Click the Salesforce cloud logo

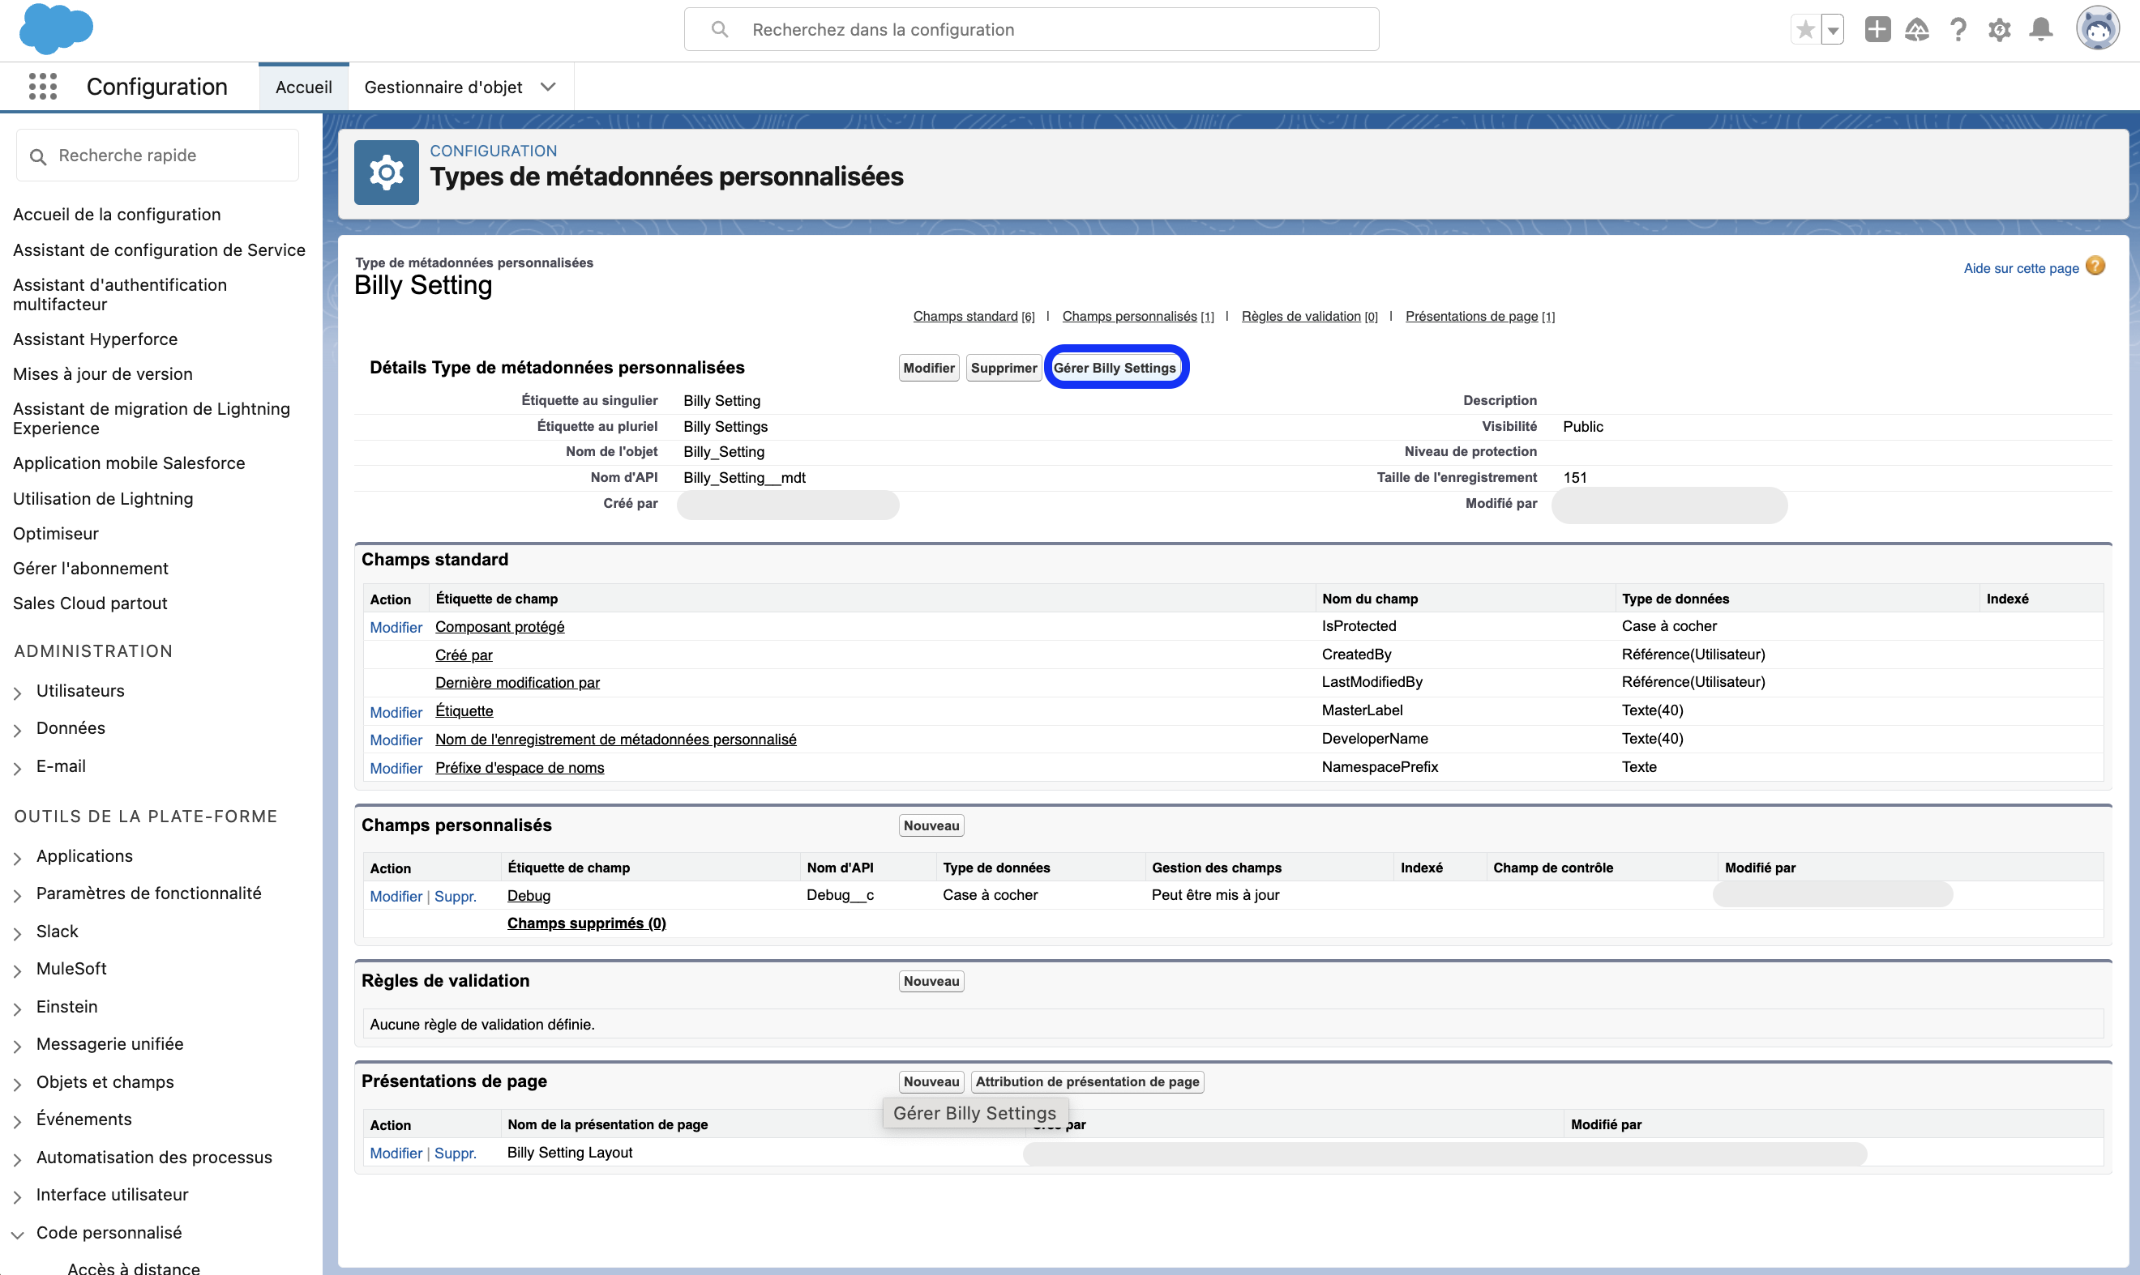click(x=56, y=28)
